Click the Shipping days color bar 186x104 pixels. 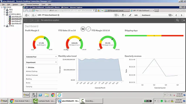click(x=154, y=36)
